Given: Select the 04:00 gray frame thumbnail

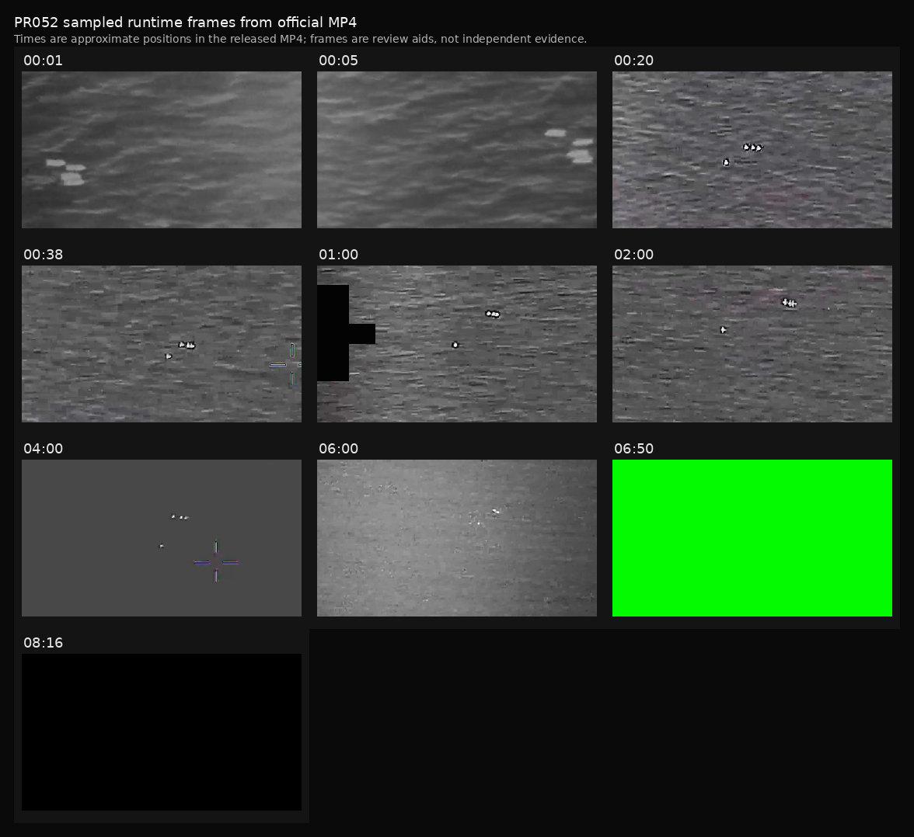Looking at the screenshot, I should click(x=162, y=537).
